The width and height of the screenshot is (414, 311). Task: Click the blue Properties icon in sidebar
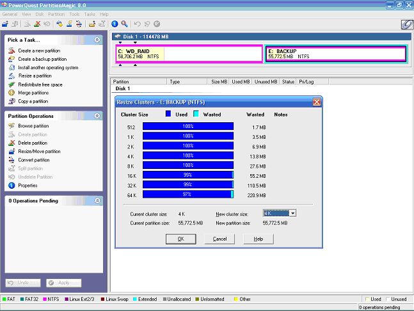12,186
